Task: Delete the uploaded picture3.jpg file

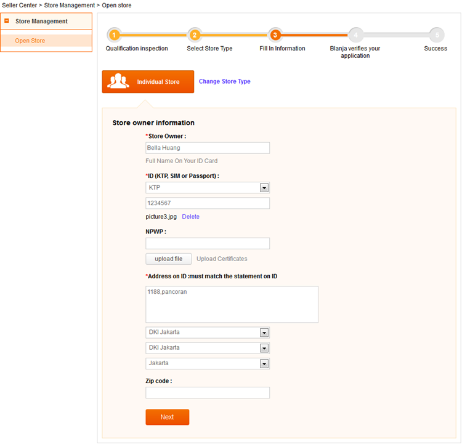Action: (x=190, y=217)
